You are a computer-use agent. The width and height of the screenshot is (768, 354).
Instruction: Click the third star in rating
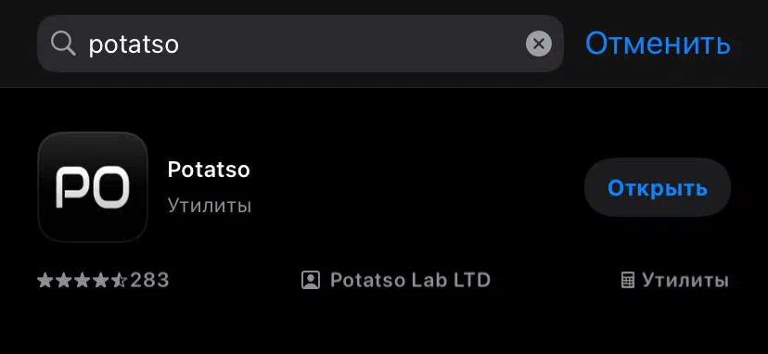click(82, 280)
